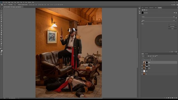This screenshot has width=178, height=100.
Task: Hide the layer with bottom-white-bar mask
Action: tap(142, 66)
